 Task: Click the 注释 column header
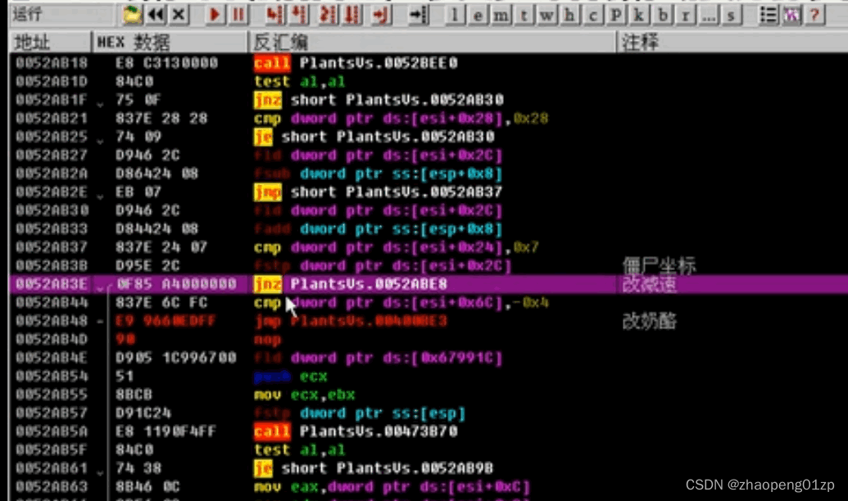(732, 42)
